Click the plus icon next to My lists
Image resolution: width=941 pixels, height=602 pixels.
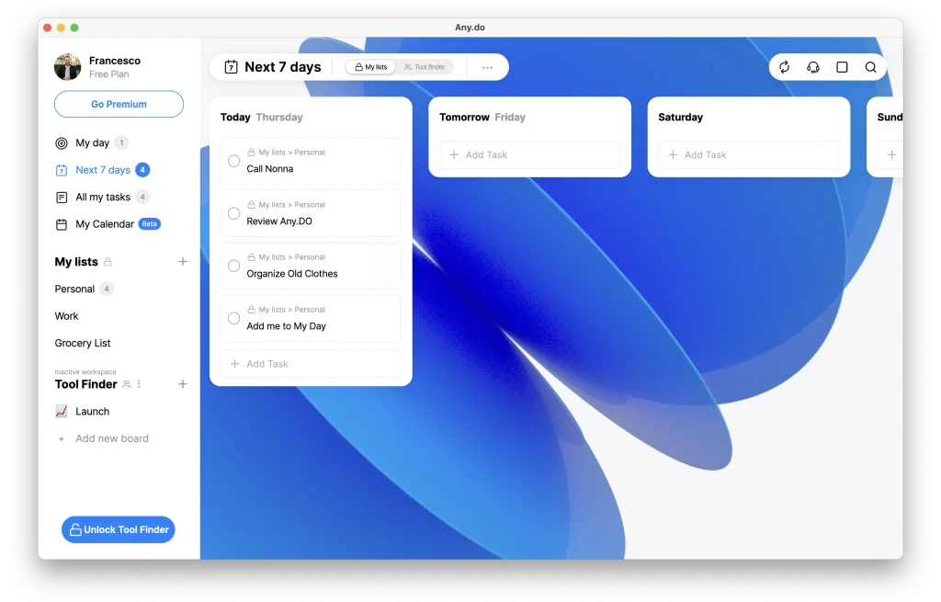tap(183, 262)
